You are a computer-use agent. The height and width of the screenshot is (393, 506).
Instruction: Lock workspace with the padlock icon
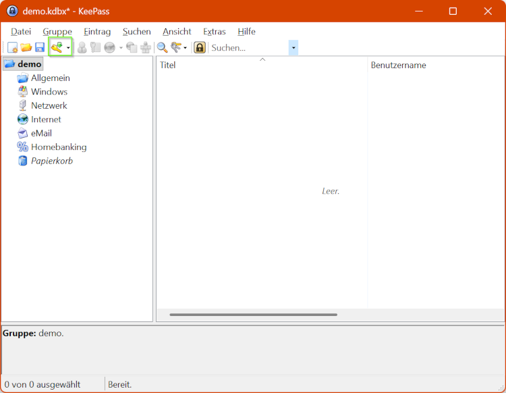click(x=200, y=47)
